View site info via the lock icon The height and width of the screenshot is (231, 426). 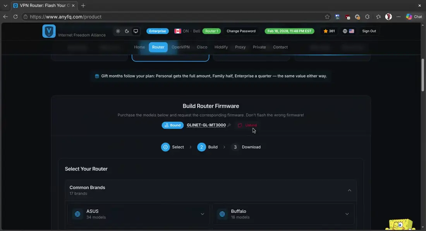(x=25, y=17)
